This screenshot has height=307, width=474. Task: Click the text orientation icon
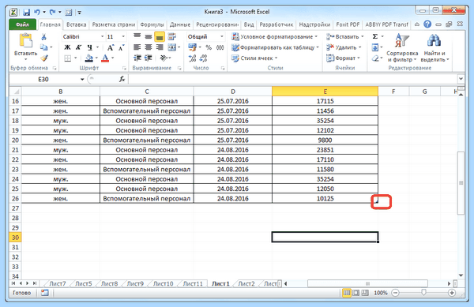164,58
